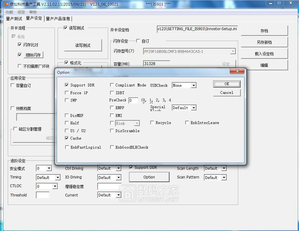Screen dimensions: 299x231
Task: Enable 自订 flash setting checkbox
Action: point(138,41)
